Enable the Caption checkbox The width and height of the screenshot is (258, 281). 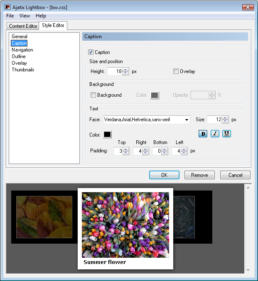(x=91, y=52)
